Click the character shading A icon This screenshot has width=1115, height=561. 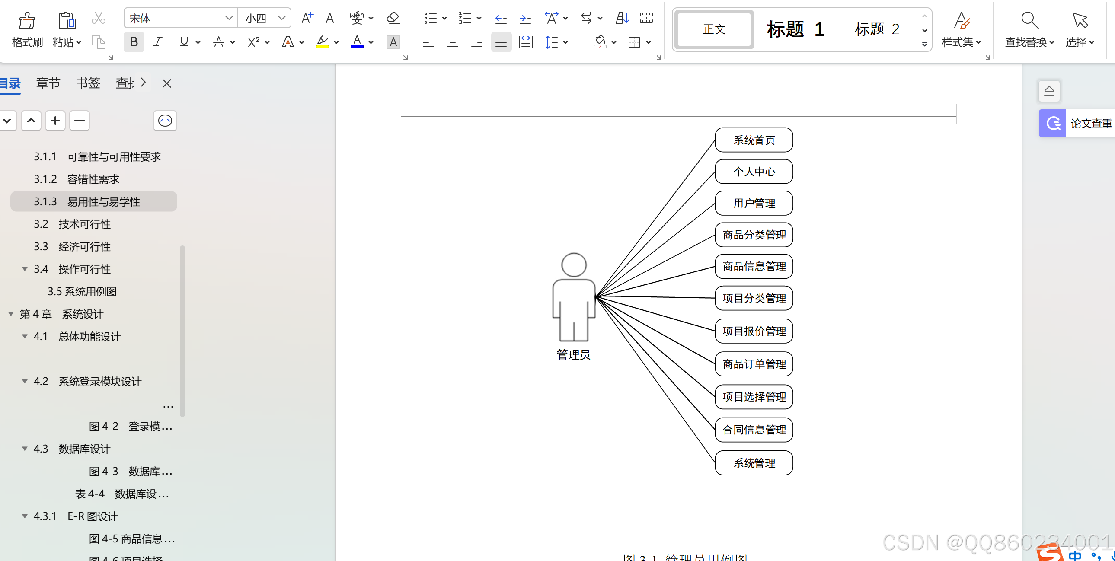[x=393, y=42]
